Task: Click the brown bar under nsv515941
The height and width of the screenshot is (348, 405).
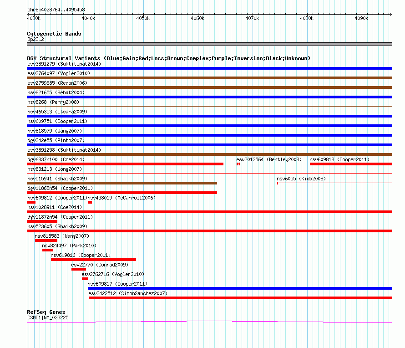Action: (x=122, y=183)
